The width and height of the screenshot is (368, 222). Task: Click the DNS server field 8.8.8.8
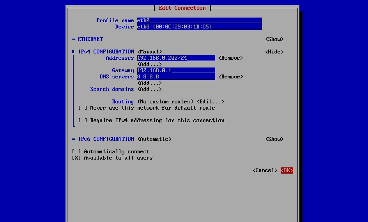tap(176, 76)
